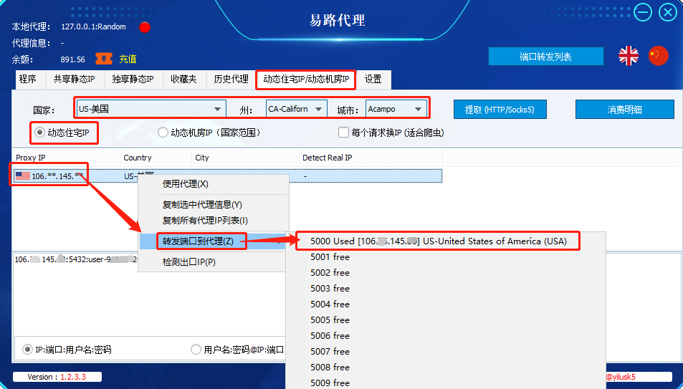Choose 复制选中代理信息(Y) menu item
Image resolution: width=683 pixels, height=389 pixels.
click(214, 204)
